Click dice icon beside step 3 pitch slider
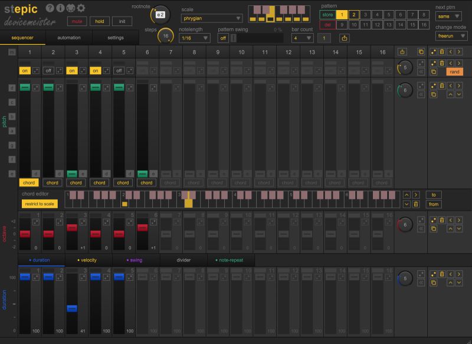The width and height of the screenshot is (472, 344). [83, 87]
